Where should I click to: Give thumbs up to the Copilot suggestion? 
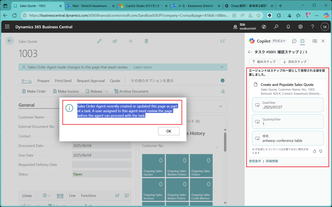[x=314, y=151]
